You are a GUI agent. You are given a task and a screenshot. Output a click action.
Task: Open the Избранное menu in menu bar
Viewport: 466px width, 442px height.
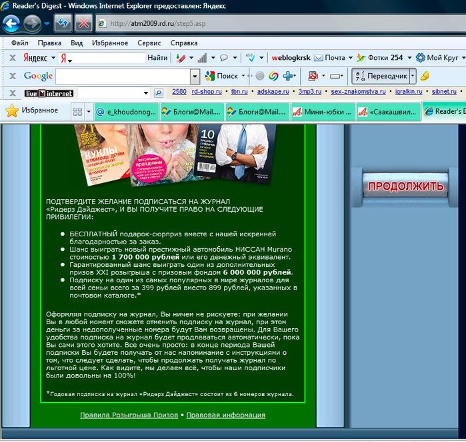(x=110, y=43)
